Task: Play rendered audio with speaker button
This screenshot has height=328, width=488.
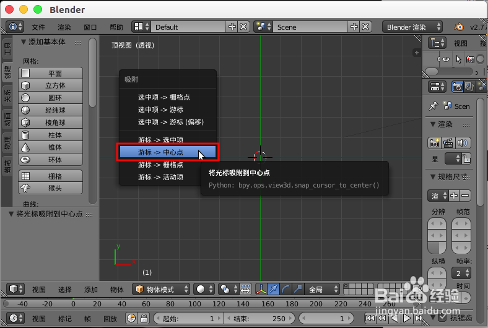Action: [x=463, y=143]
